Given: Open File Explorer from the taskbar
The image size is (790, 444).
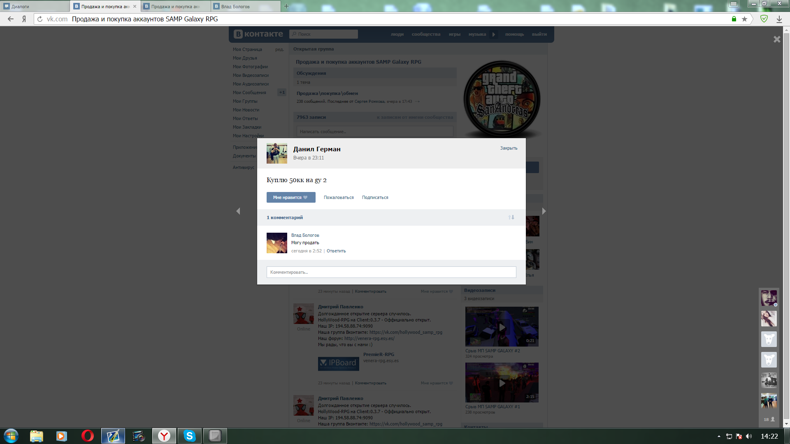Looking at the screenshot, I should coord(37,436).
